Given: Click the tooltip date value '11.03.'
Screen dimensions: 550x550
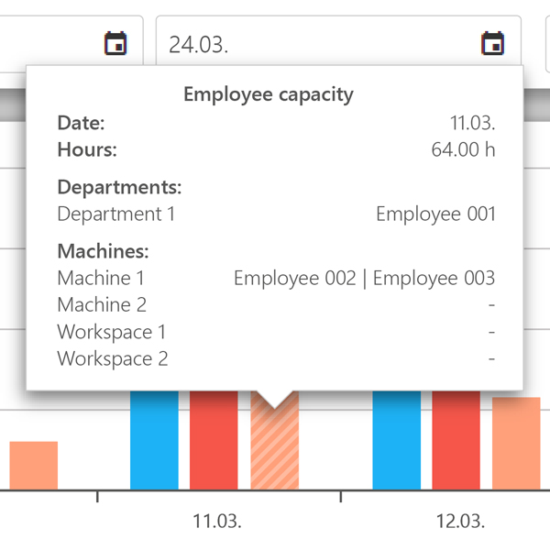Looking at the screenshot, I should (x=472, y=123).
